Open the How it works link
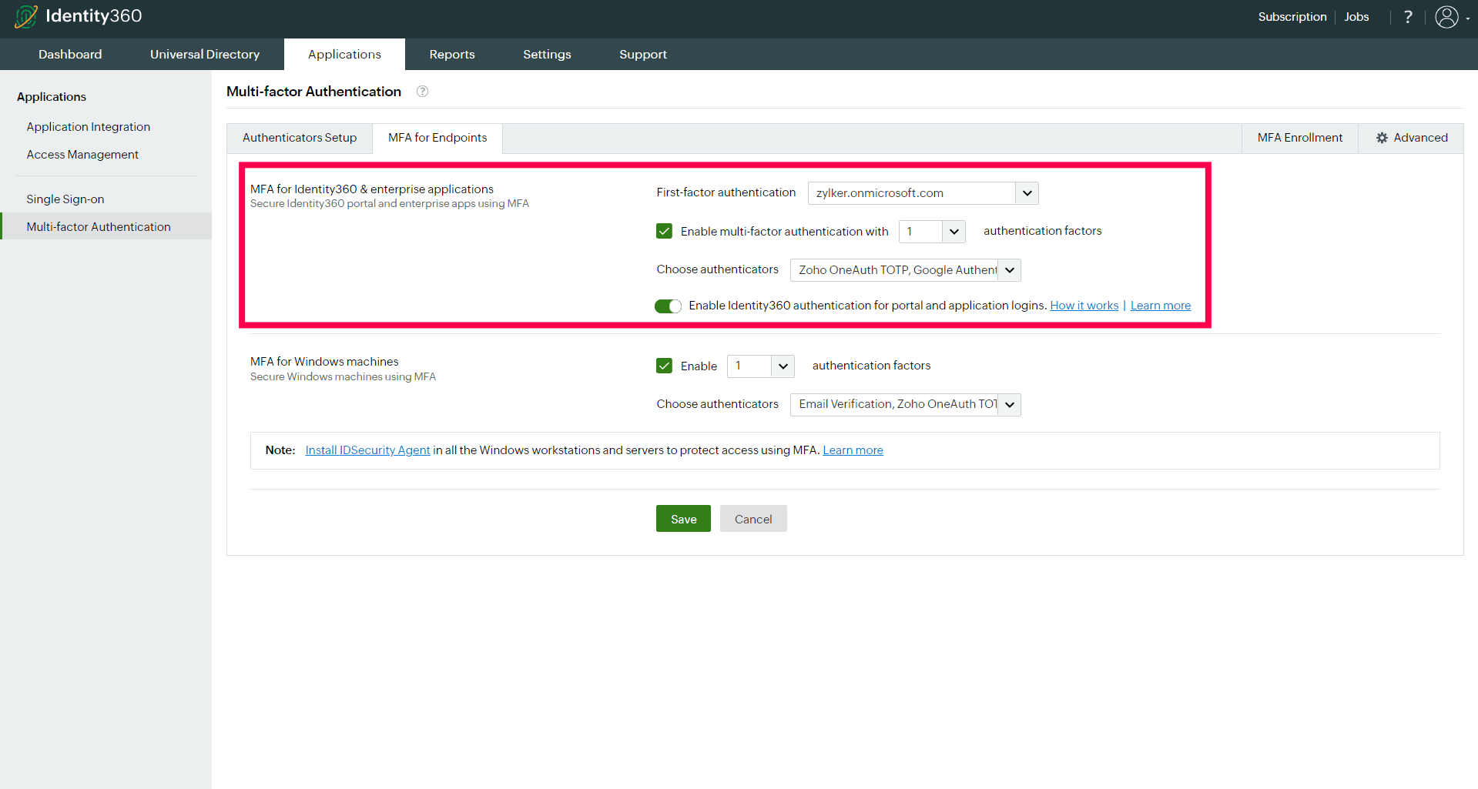The height and width of the screenshot is (789, 1478). tap(1084, 306)
